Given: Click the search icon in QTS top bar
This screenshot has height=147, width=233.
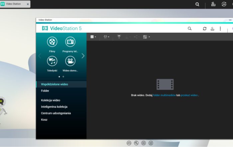Looking at the screenshot, I should pyautogui.click(x=197, y=4).
